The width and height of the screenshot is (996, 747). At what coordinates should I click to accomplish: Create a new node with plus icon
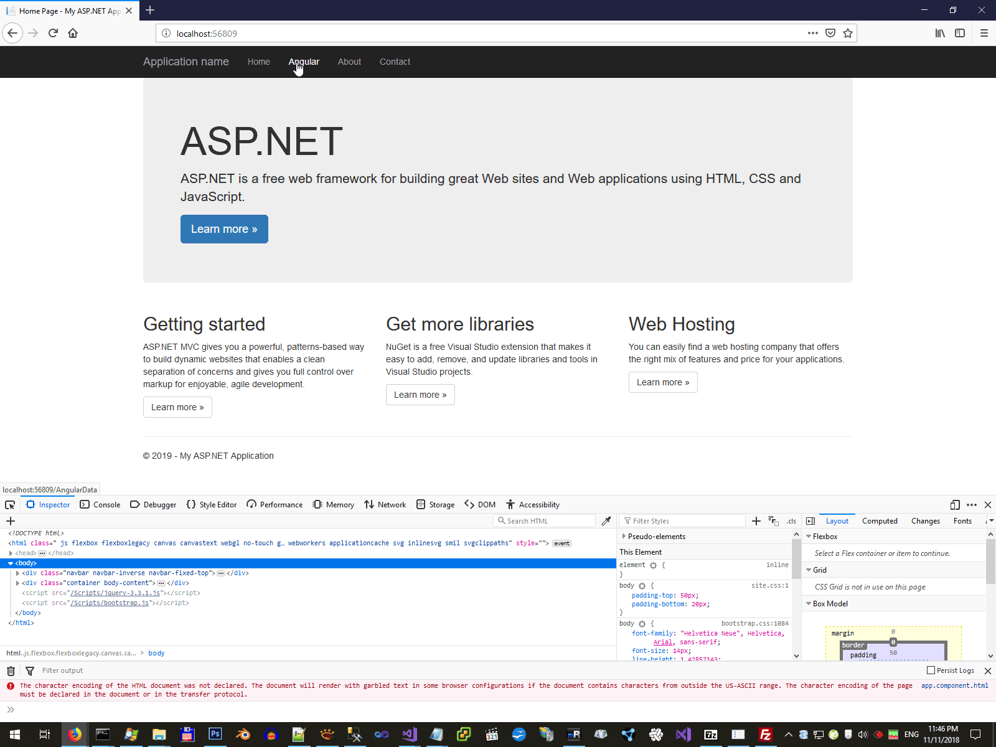[x=11, y=521]
